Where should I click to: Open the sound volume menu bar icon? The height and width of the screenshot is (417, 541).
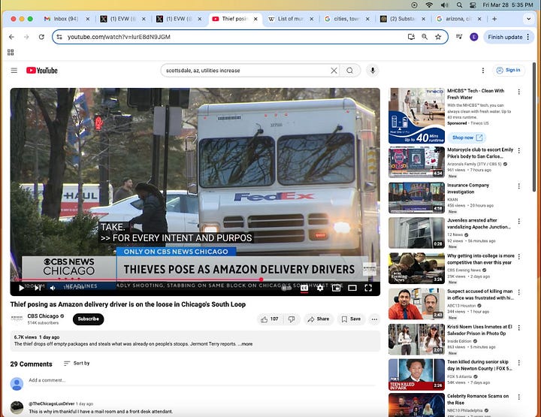click(x=444, y=5)
